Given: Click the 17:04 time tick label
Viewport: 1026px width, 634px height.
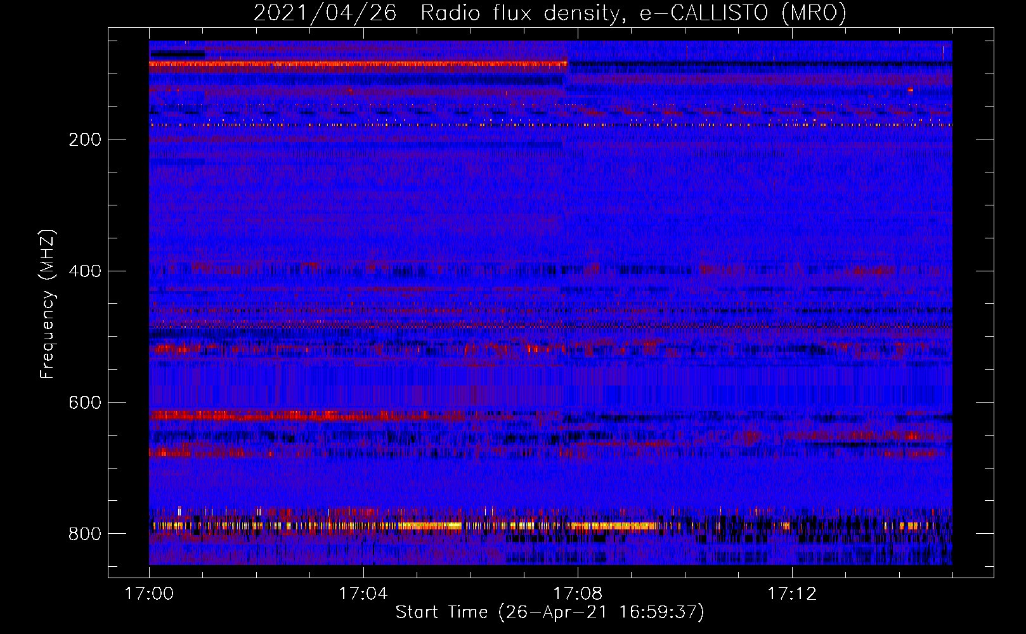Looking at the screenshot, I should (x=363, y=594).
